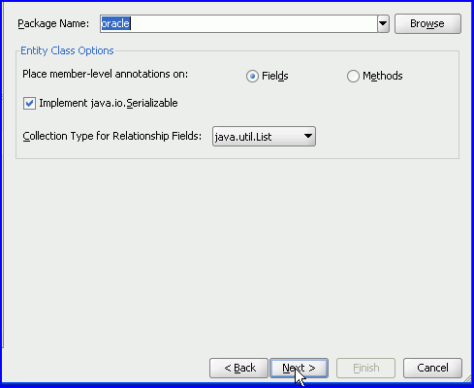
Task: Cancel the wizard dialog
Action: point(432,368)
